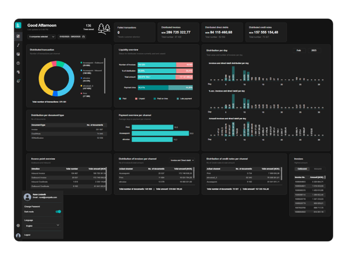Open the help question-mark sidebar icon

[18, 63]
